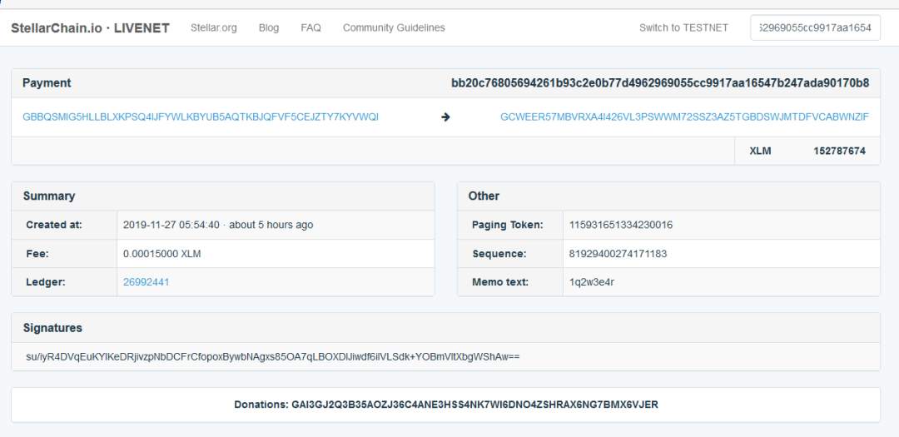This screenshot has height=437, width=899.
Task: Click the Other panel heading
Action: 484,196
